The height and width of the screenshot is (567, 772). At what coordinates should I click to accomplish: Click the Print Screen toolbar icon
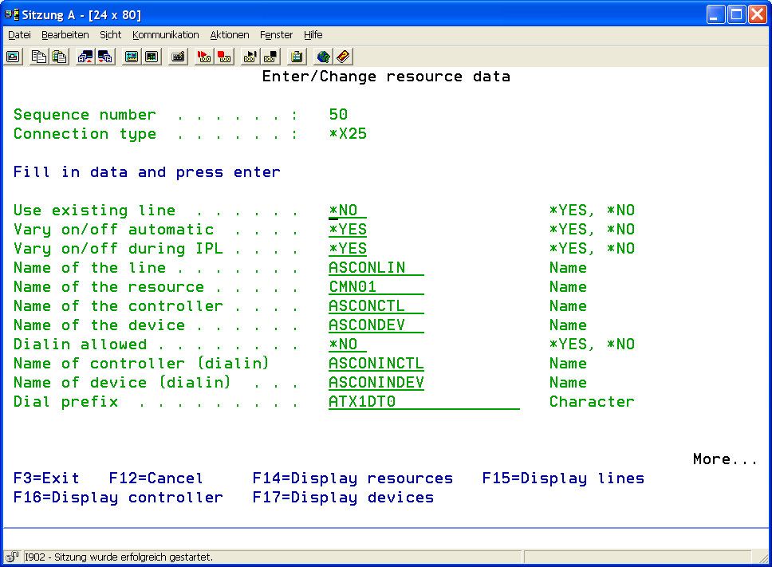point(13,57)
